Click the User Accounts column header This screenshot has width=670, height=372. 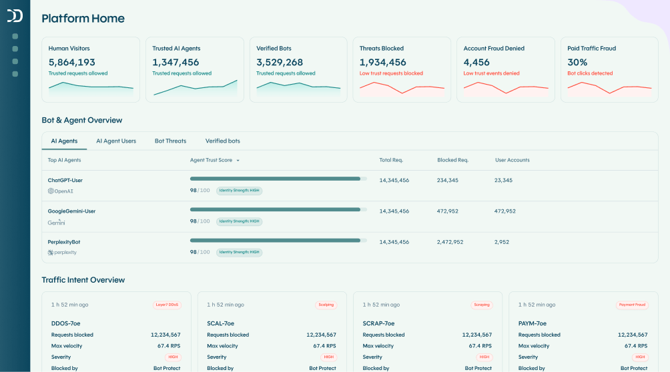[513, 160]
